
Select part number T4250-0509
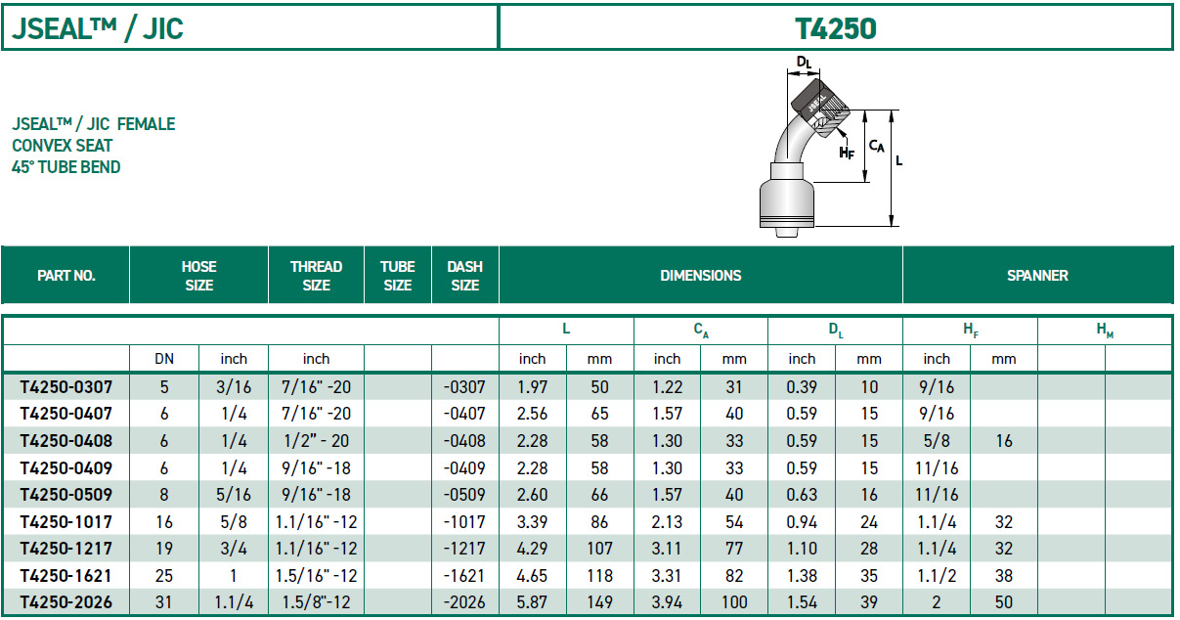[66, 495]
